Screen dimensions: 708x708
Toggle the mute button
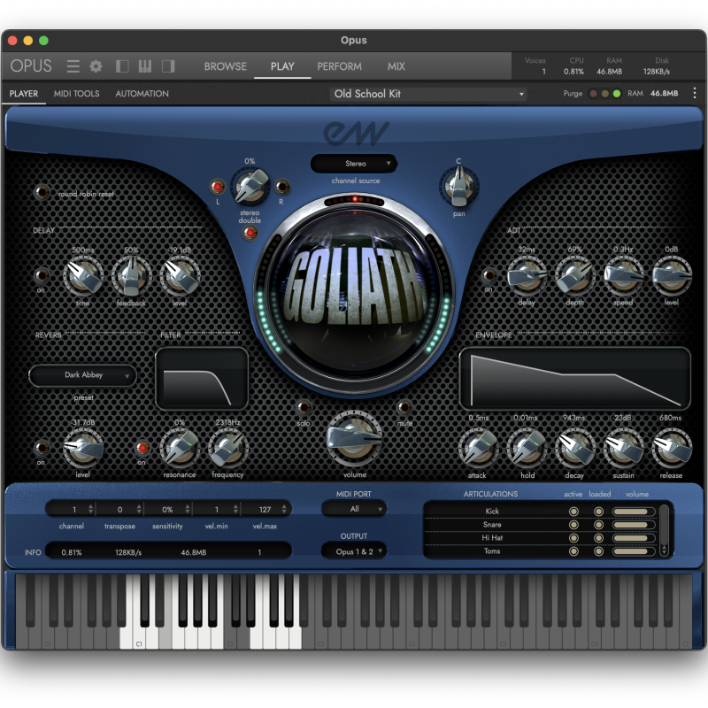(404, 407)
